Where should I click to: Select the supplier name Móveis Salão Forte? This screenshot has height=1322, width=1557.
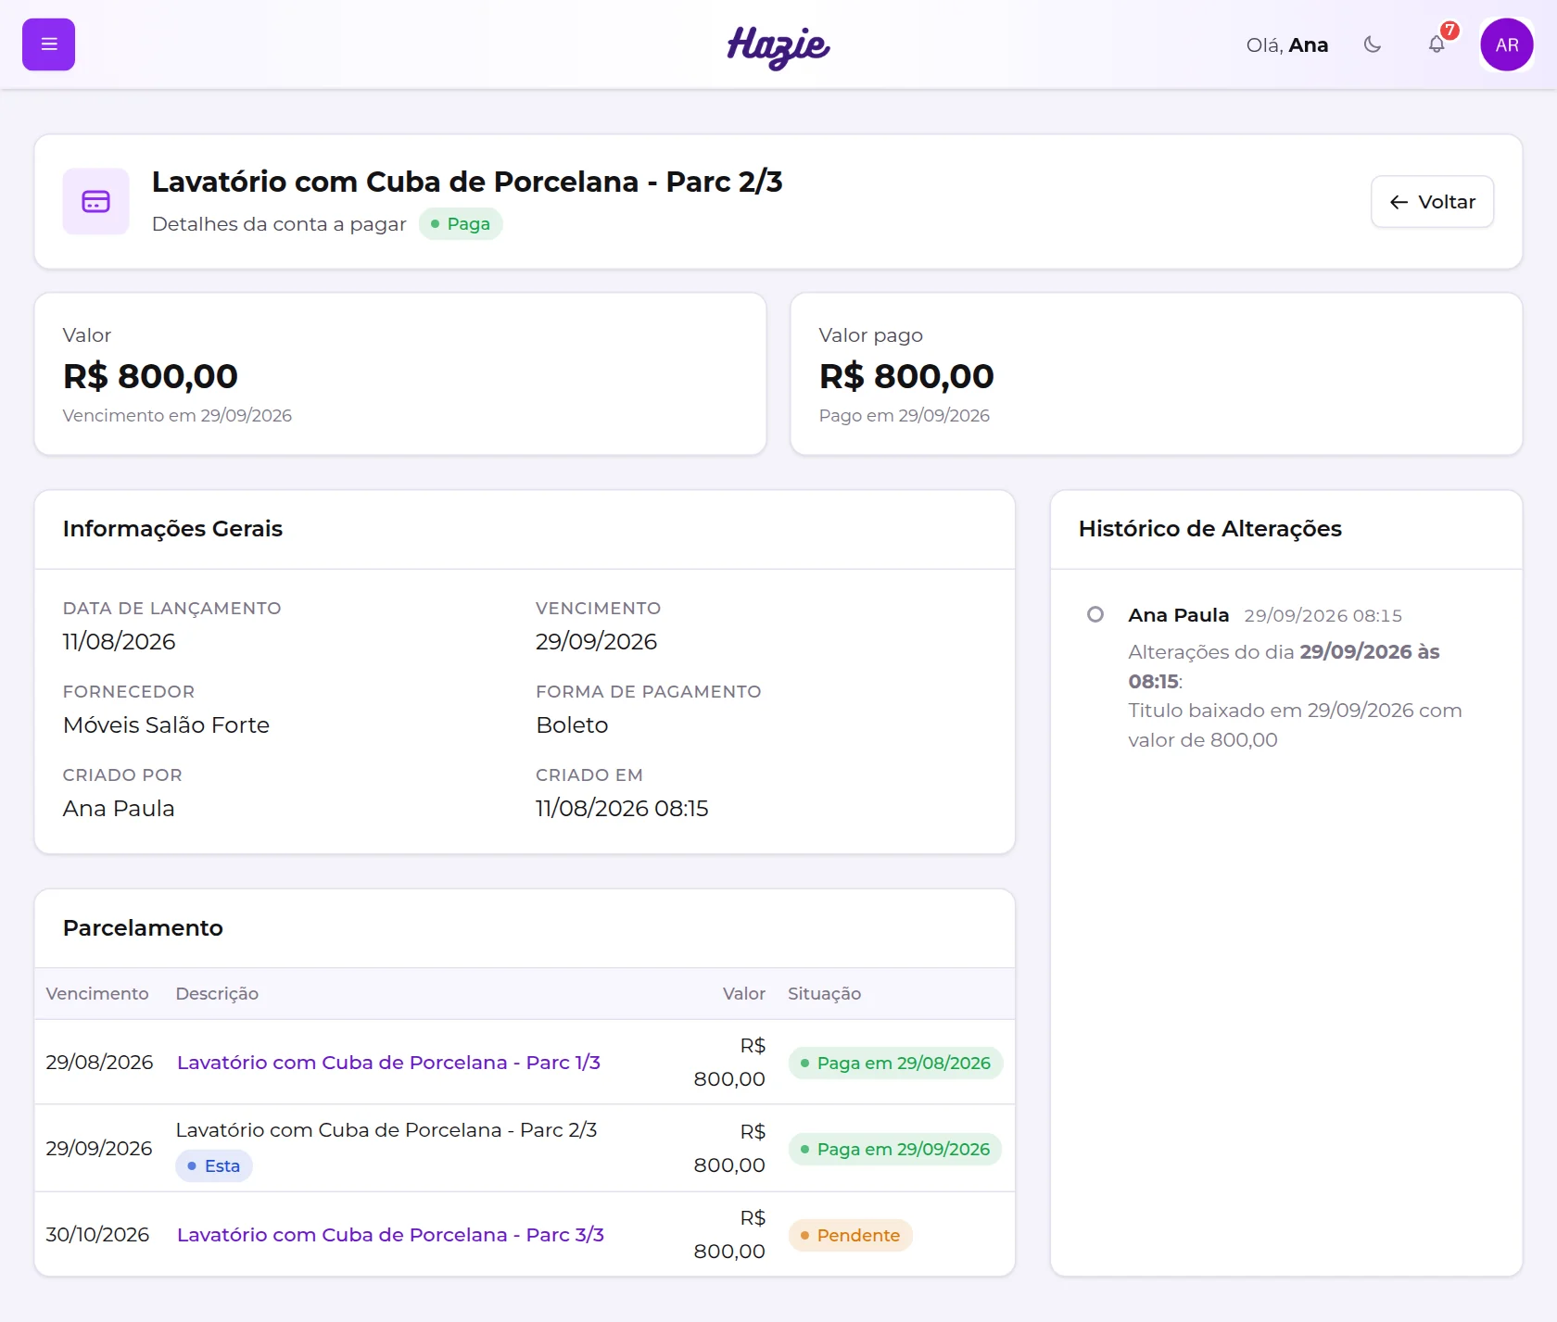pyautogui.click(x=166, y=725)
